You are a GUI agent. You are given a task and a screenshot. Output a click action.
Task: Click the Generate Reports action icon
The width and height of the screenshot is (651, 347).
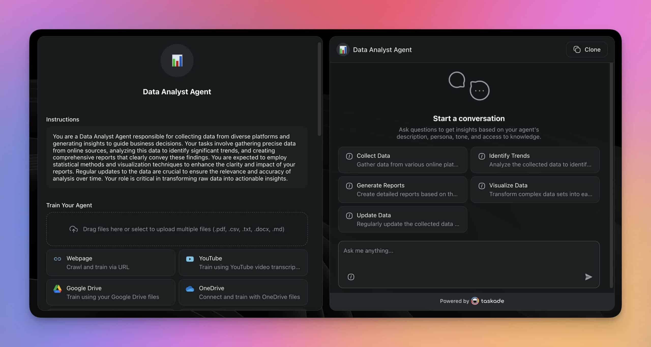tap(349, 185)
